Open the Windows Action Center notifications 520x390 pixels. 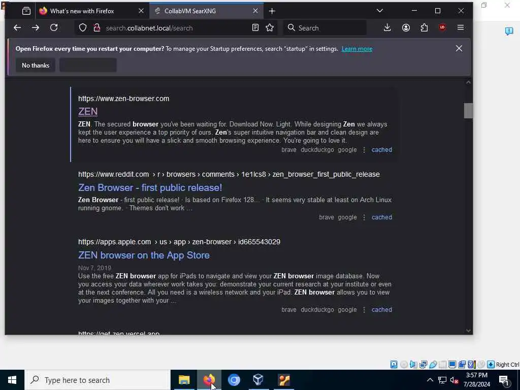504,380
